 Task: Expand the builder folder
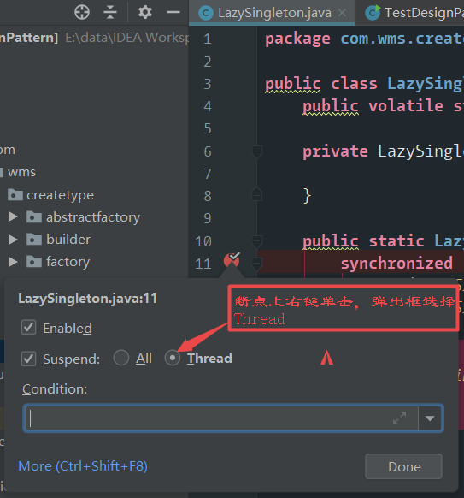pyautogui.click(x=13, y=239)
